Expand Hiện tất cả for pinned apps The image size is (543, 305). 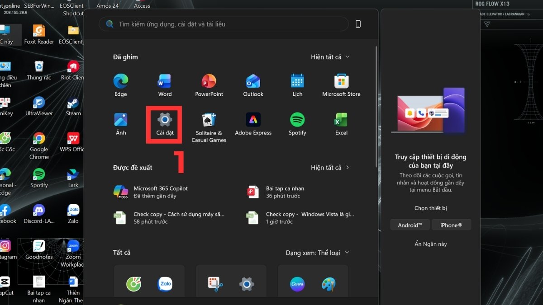[330, 57]
